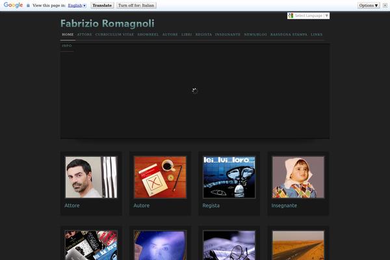Open the Curriculum Vitae menu item

[x=114, y=34]
